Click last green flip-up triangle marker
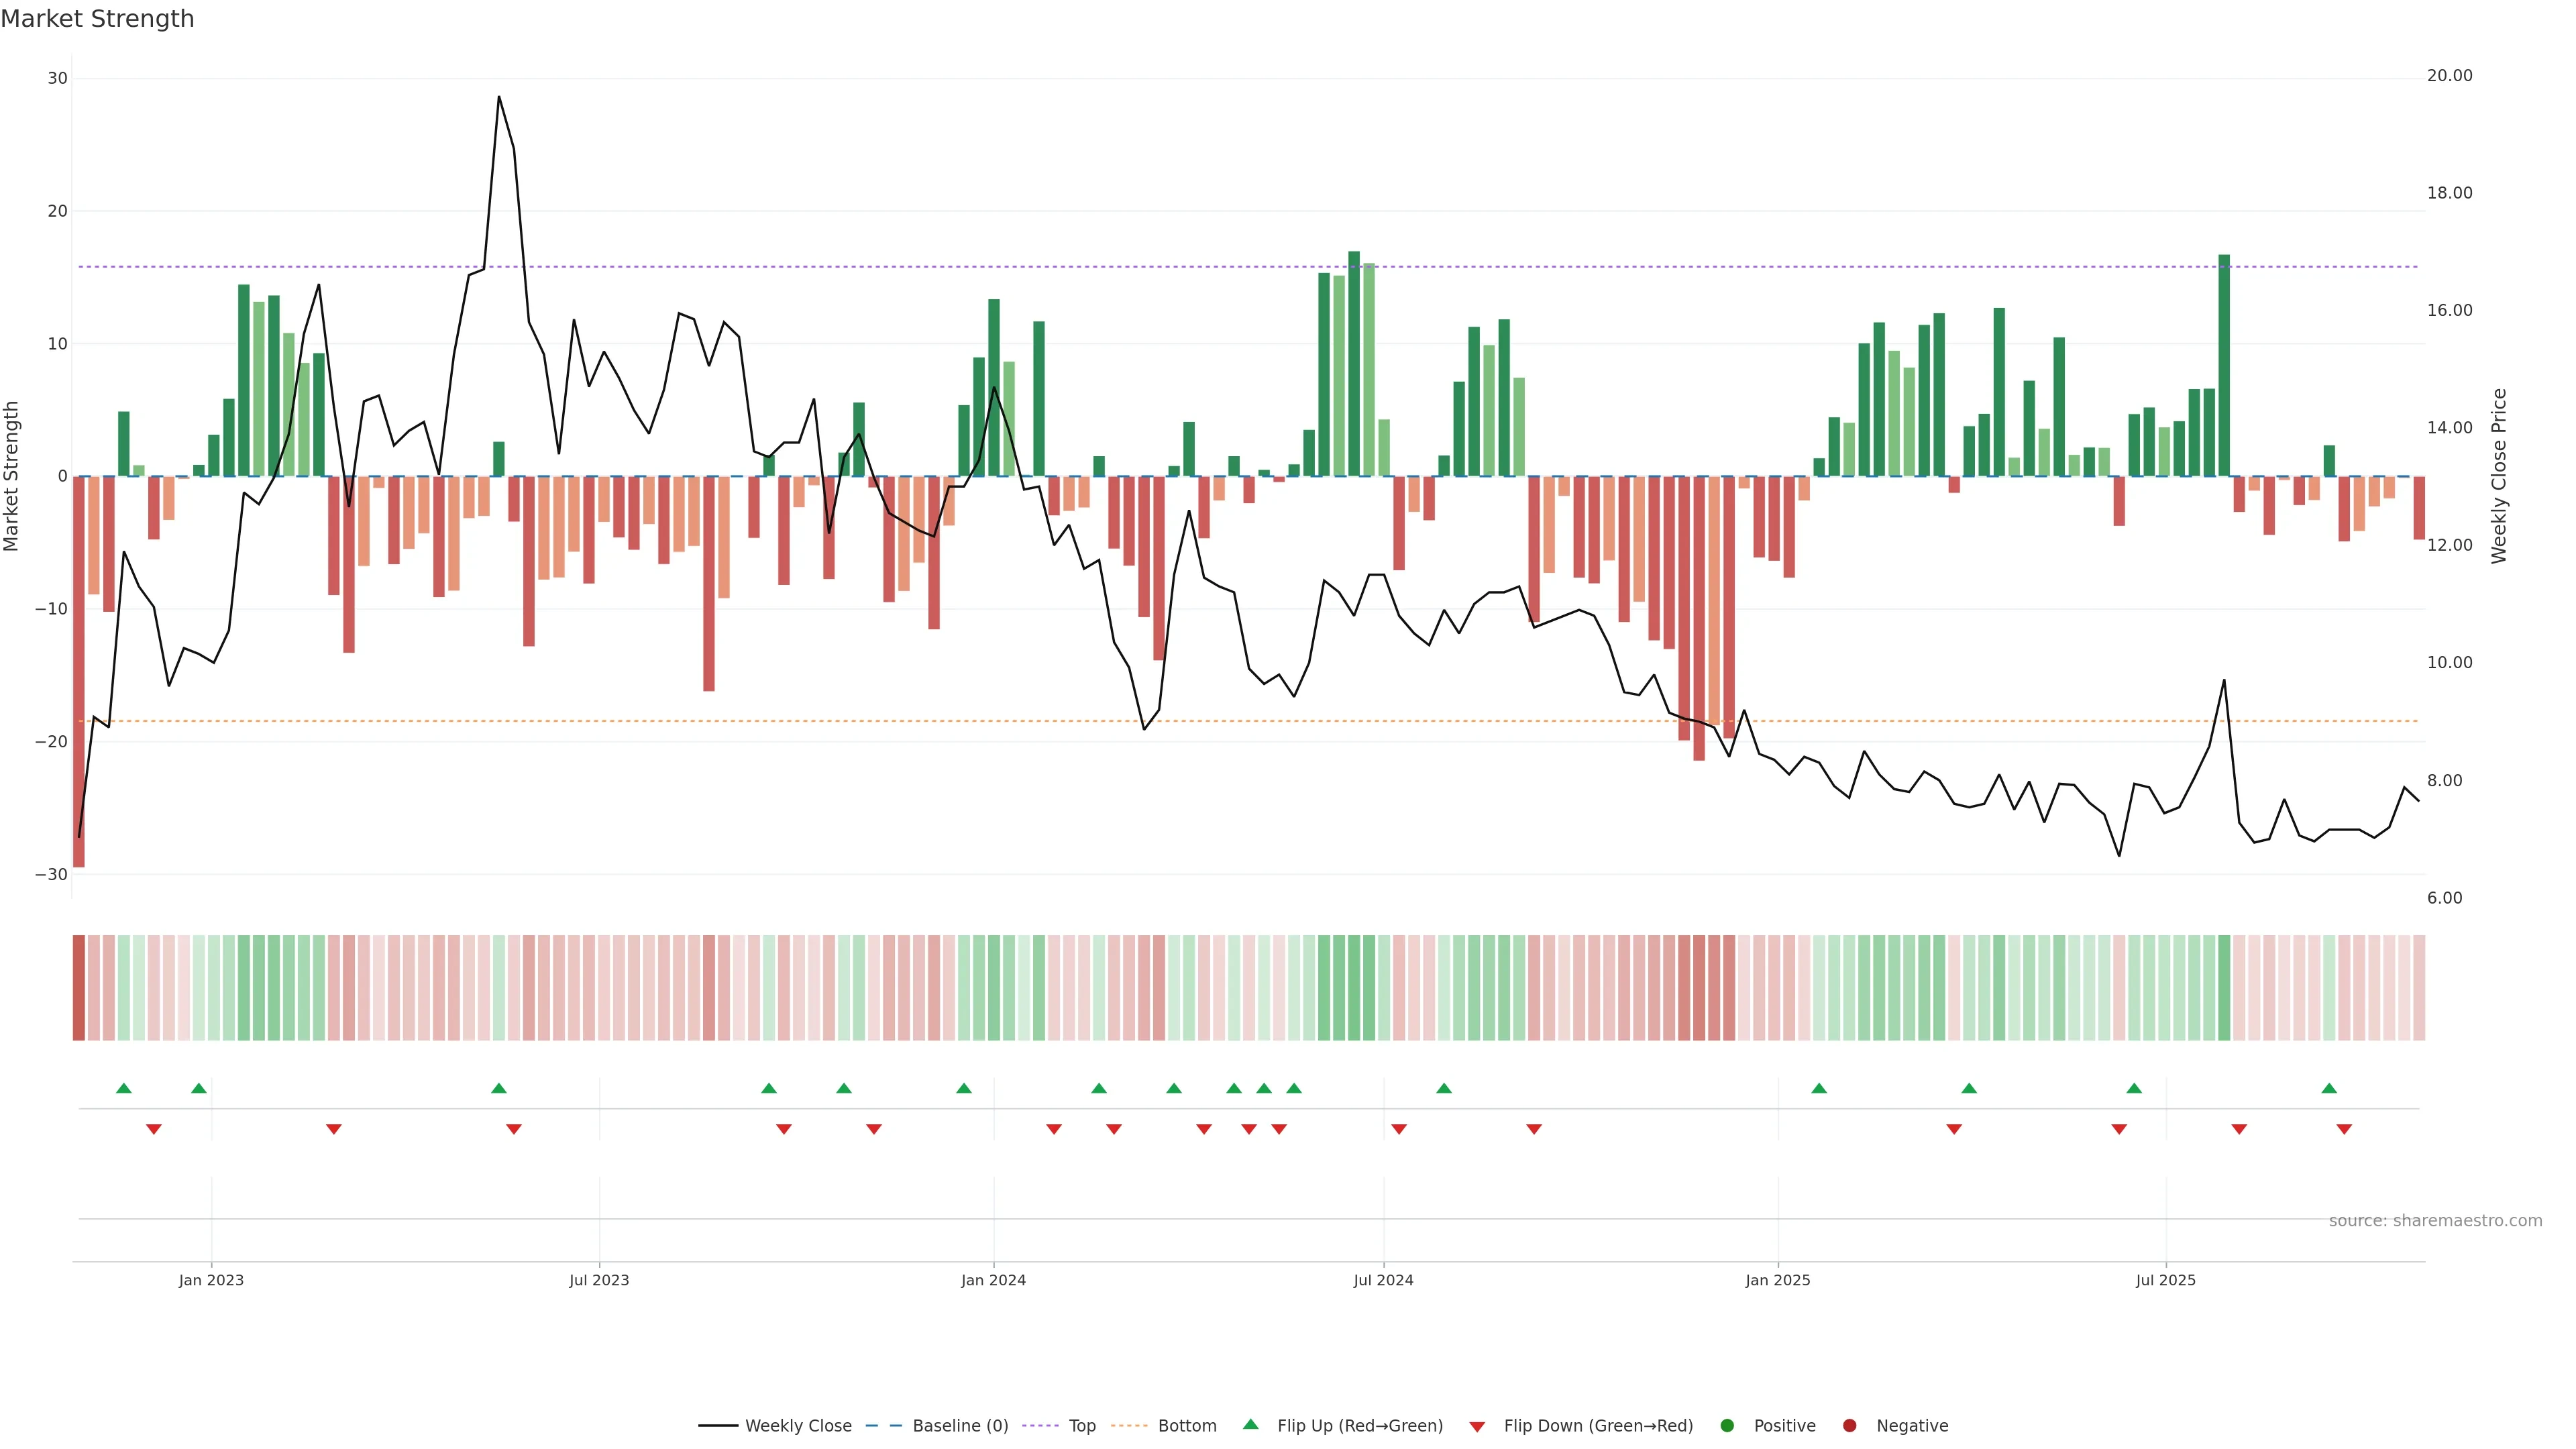Viewport: 2576px width, 1449px height. 2329,1088
